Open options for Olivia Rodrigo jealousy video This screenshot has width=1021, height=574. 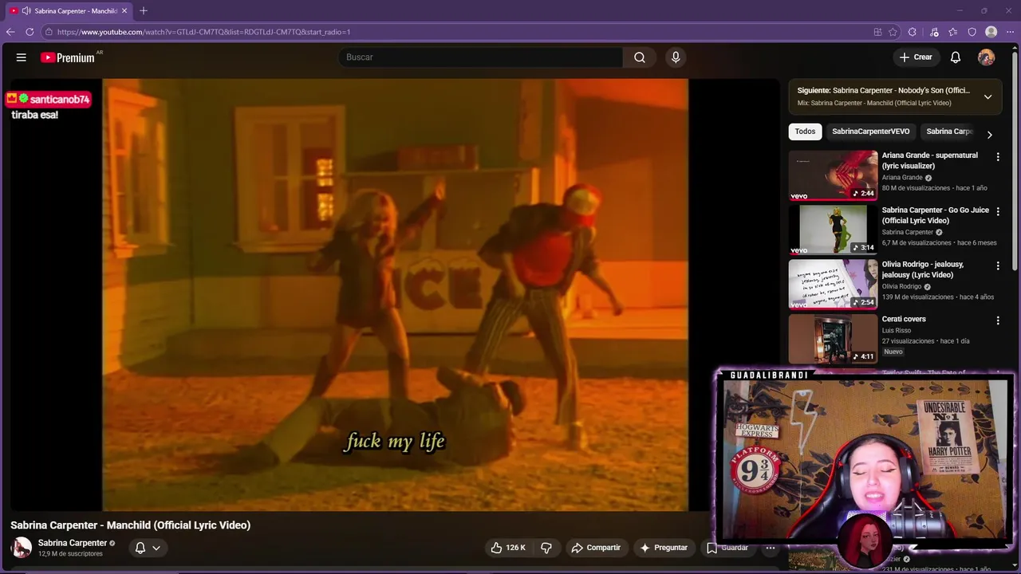(998, 265)
